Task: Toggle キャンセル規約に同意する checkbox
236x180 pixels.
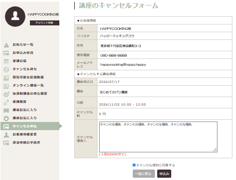Action: 134,165
